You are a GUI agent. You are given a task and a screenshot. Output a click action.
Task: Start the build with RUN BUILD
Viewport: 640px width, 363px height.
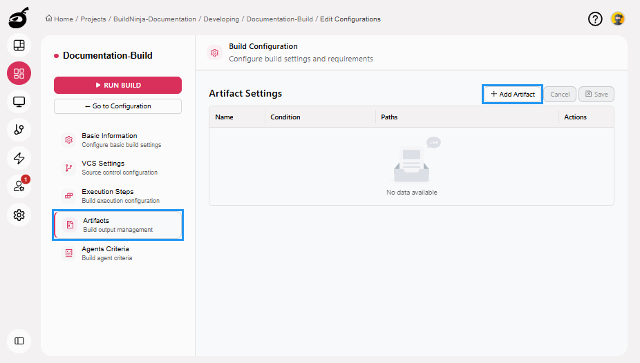click(117, 85)
